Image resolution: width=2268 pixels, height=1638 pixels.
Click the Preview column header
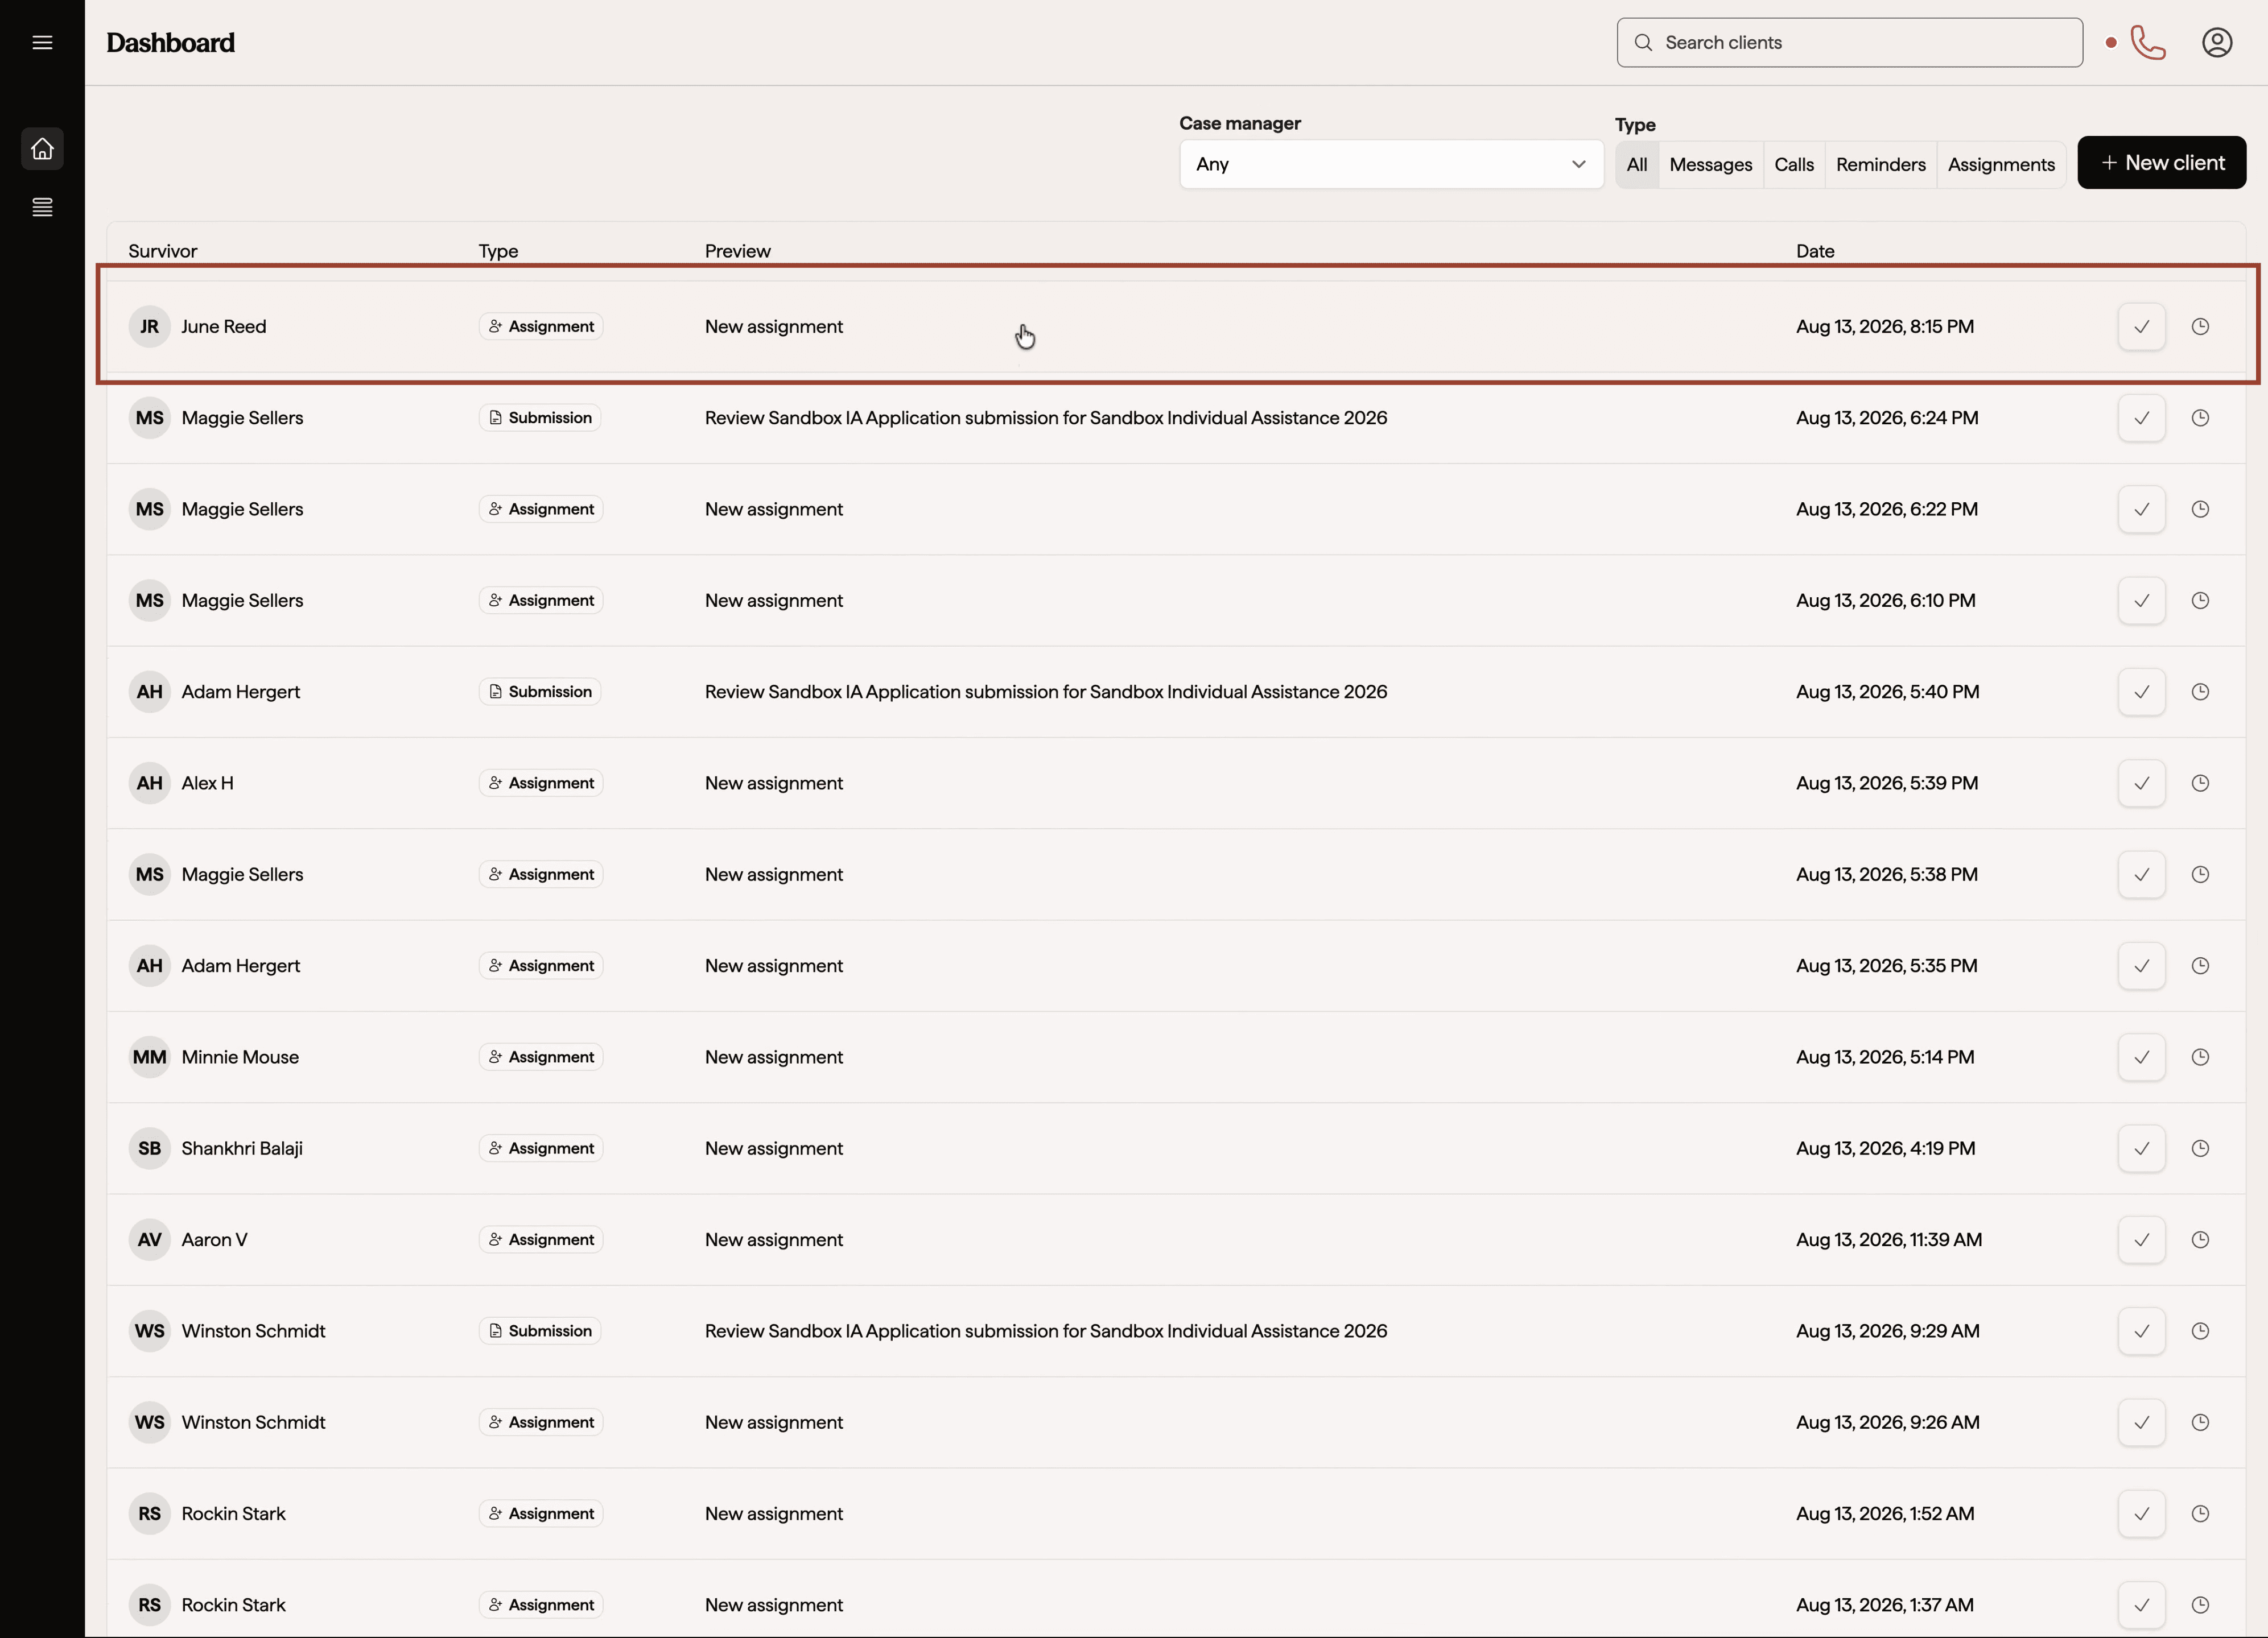coord(737,251)
